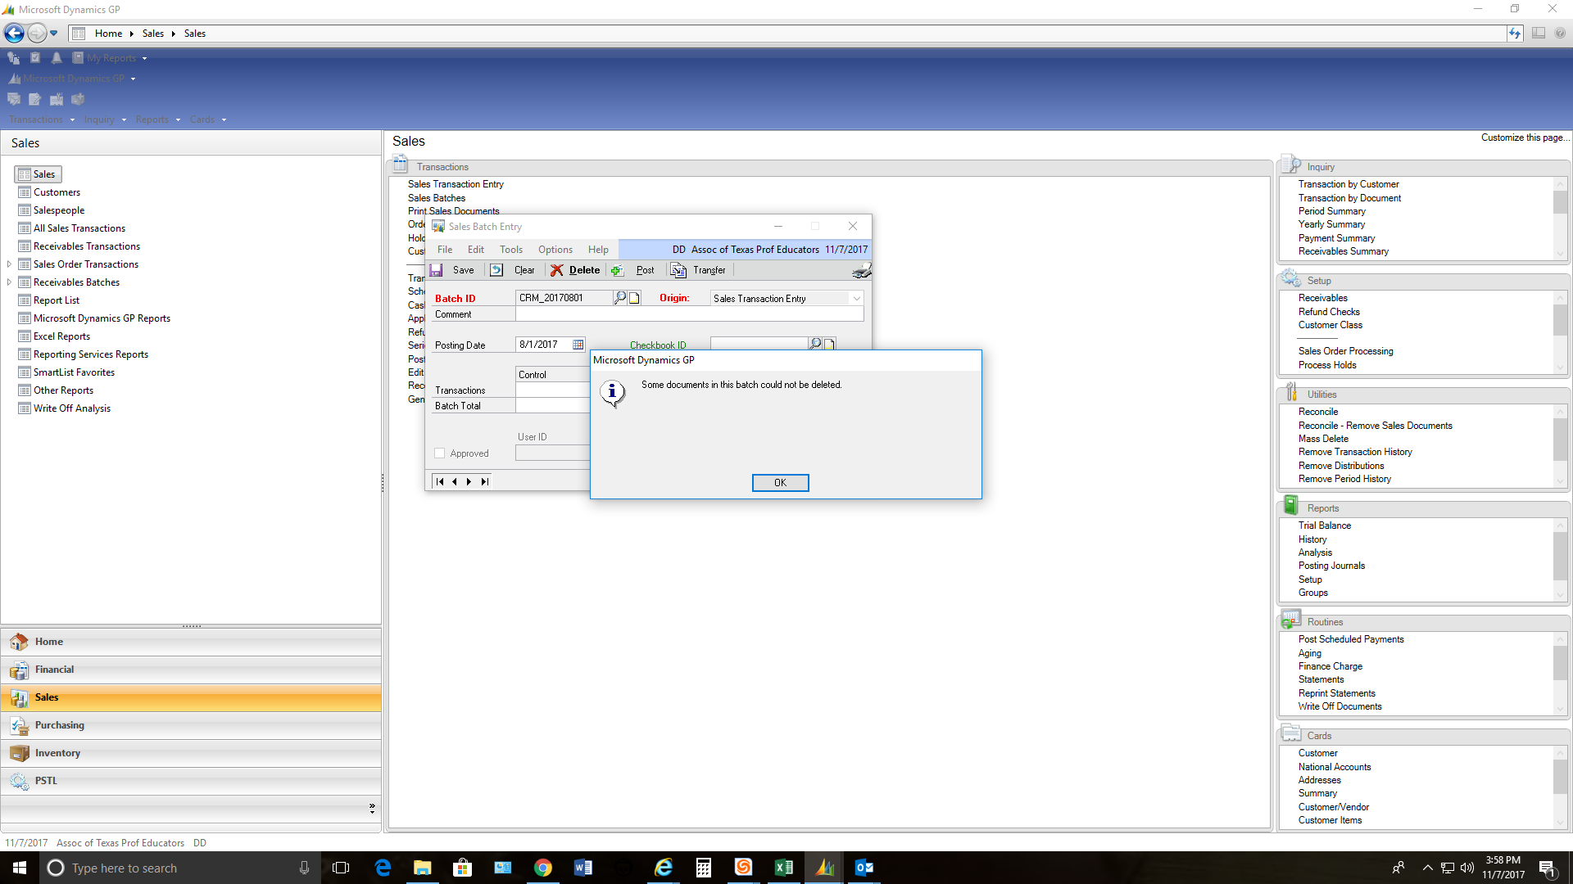Open Excel from taskbar
Screen dimensions: 1573x884
tap(784, 868)
